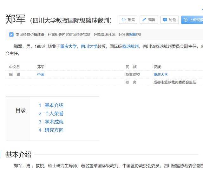Open the 讨论 discussion button

(x=169, y=20)
